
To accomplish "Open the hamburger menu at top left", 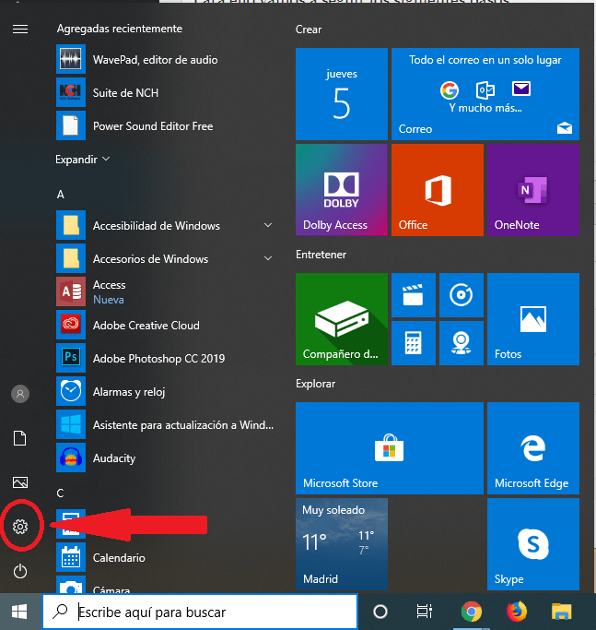I will point(20,30).
